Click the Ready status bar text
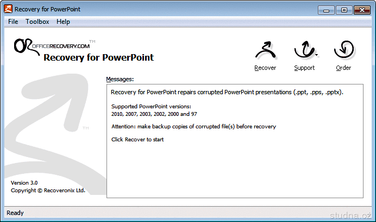This screenshot has width=376, height=222. (x=15, y=213)
